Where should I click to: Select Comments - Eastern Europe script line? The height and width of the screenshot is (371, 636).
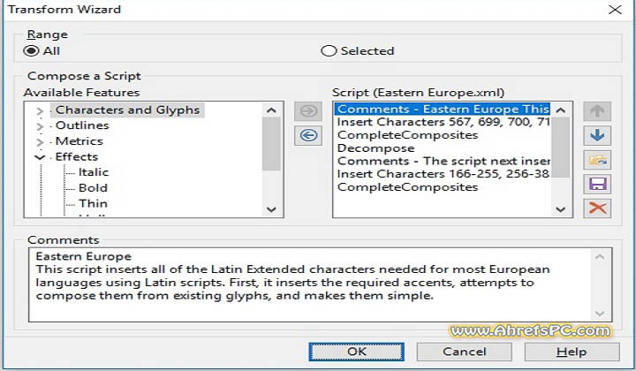pos(443,109)
